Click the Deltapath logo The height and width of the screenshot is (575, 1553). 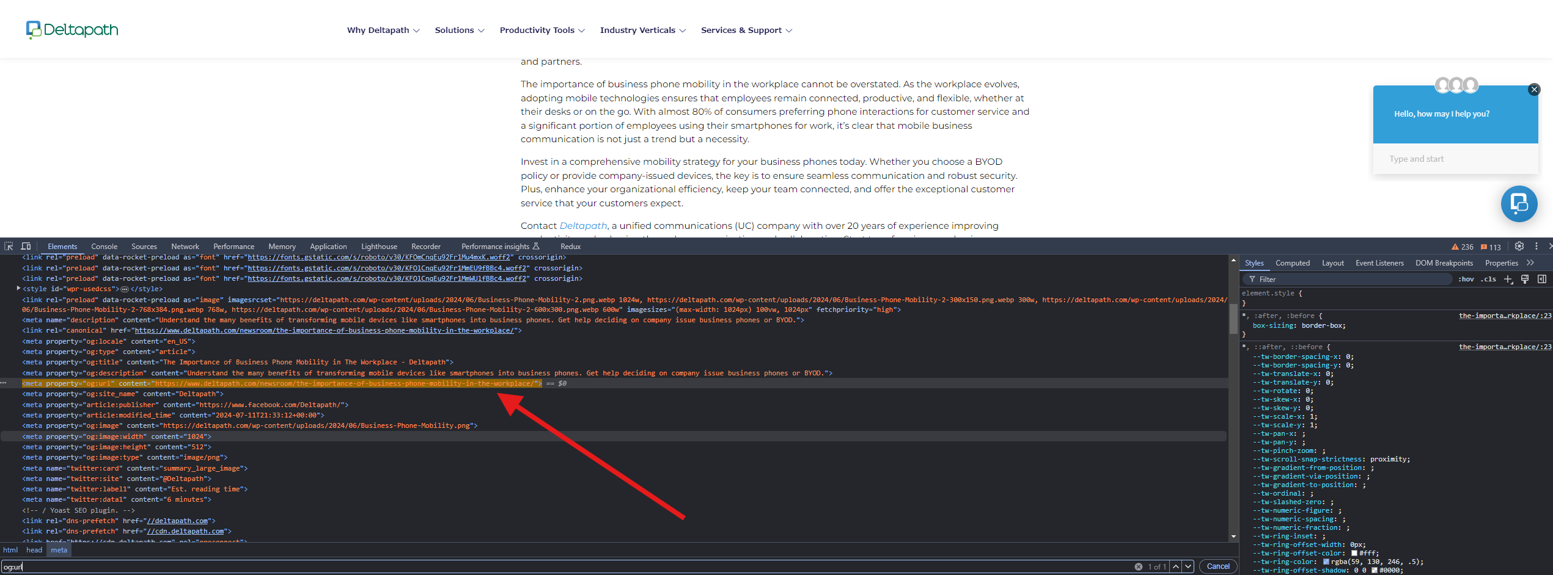coord(72,30)
